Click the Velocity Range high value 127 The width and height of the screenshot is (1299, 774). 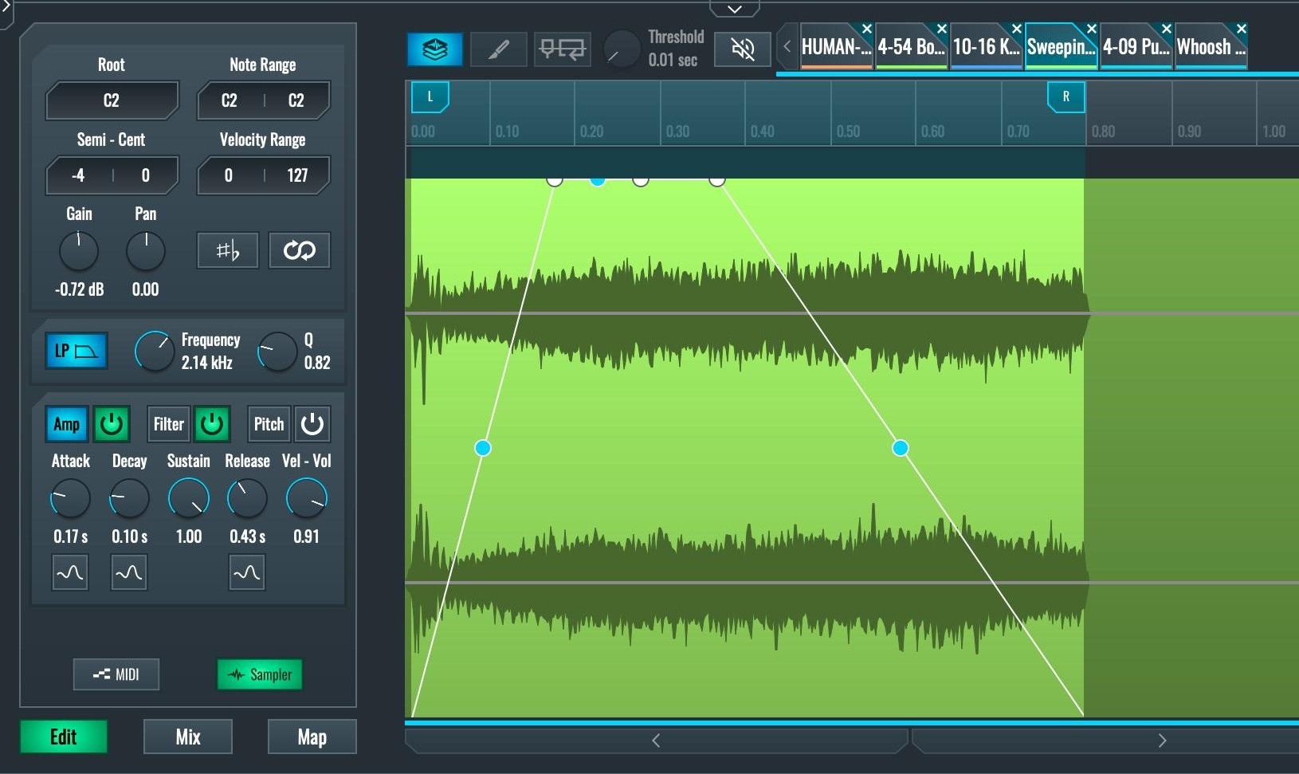click(x=297, y=175)
